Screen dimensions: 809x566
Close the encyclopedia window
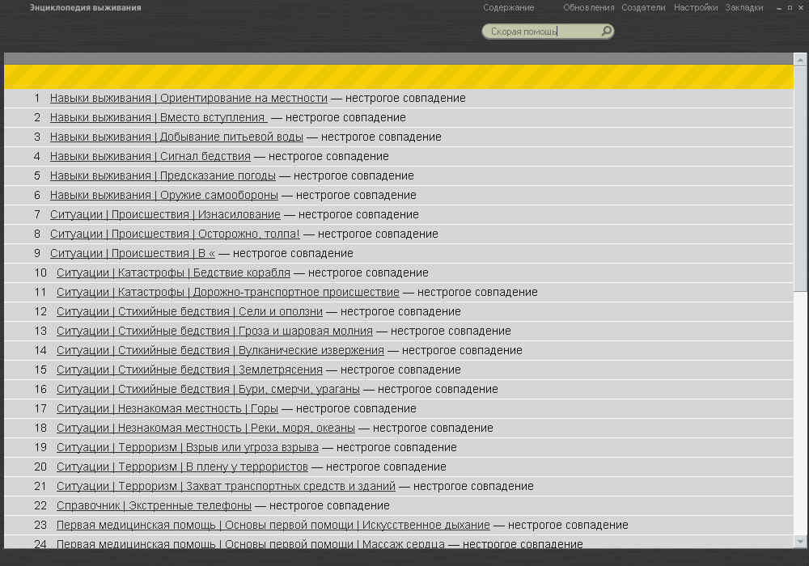[x=801, y=7]
